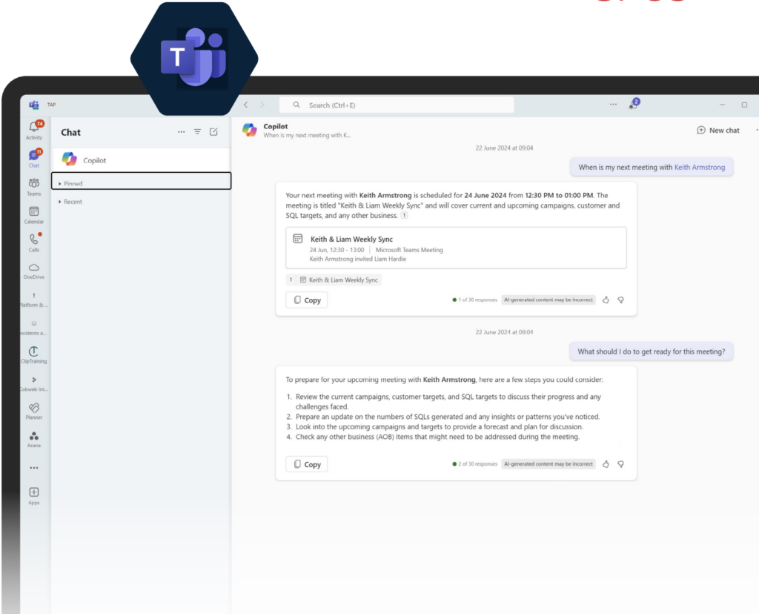The width and height of the screenshot is (759, 614).
Task: Open Asana from the sidebar
Action: coord(34,439)
